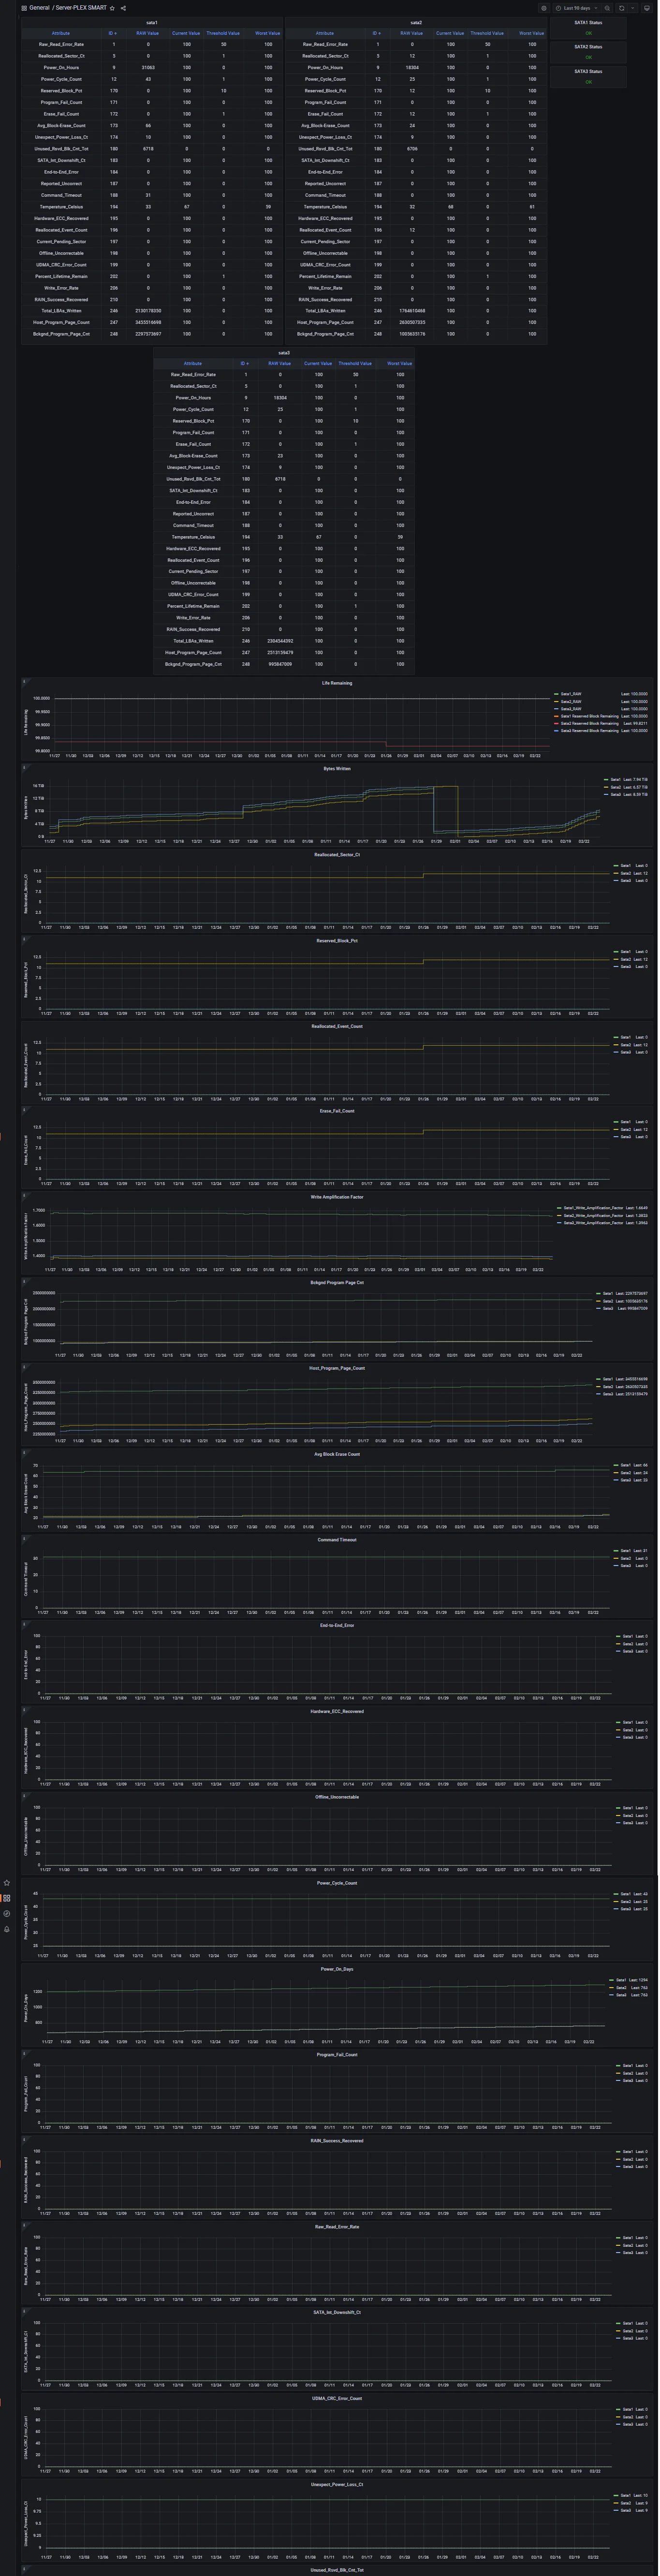Click Sata2 color swatch in Bytes Written legend
Viewport: 660px width, 2576px height.
605,787
